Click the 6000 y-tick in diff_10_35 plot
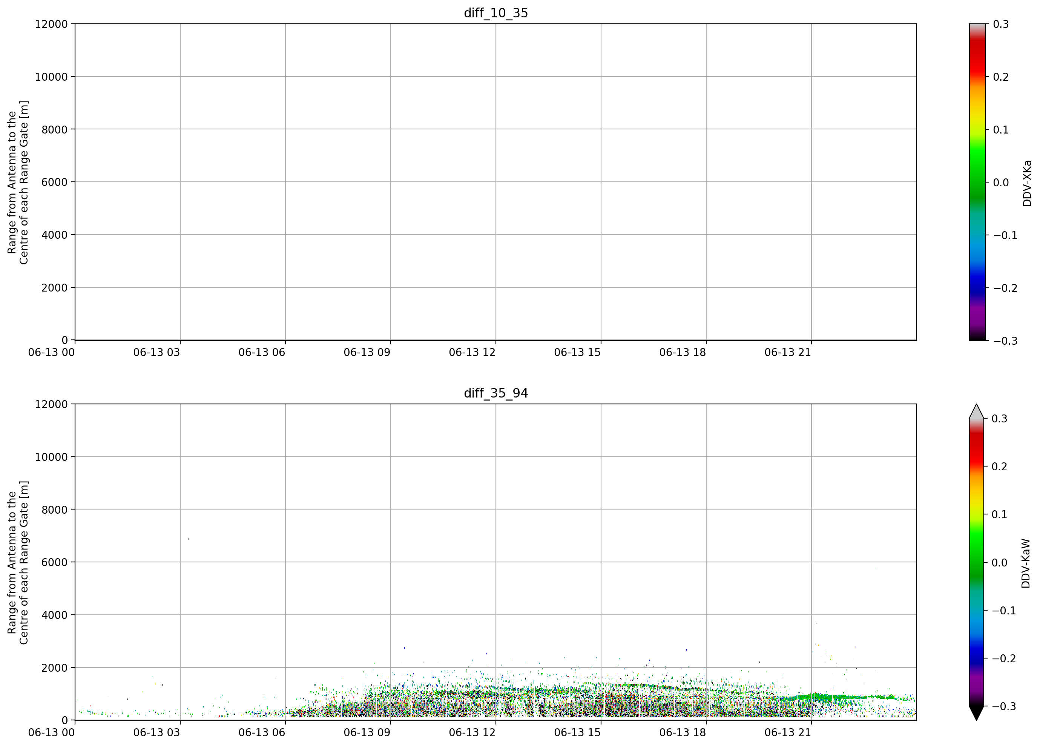The height and width of the screenshot is (746, 1040). (x=55, y=182)
